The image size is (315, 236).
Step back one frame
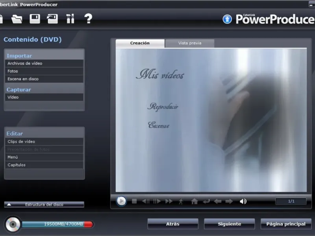click(146, 201)
